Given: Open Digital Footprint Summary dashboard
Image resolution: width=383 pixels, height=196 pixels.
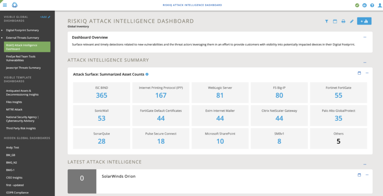Looking at the screenshot, I should (23, 30).
